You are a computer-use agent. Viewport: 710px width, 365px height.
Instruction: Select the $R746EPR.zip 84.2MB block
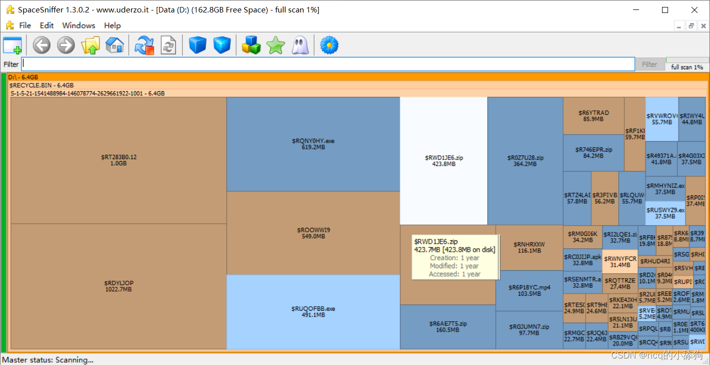pos(594,153)
